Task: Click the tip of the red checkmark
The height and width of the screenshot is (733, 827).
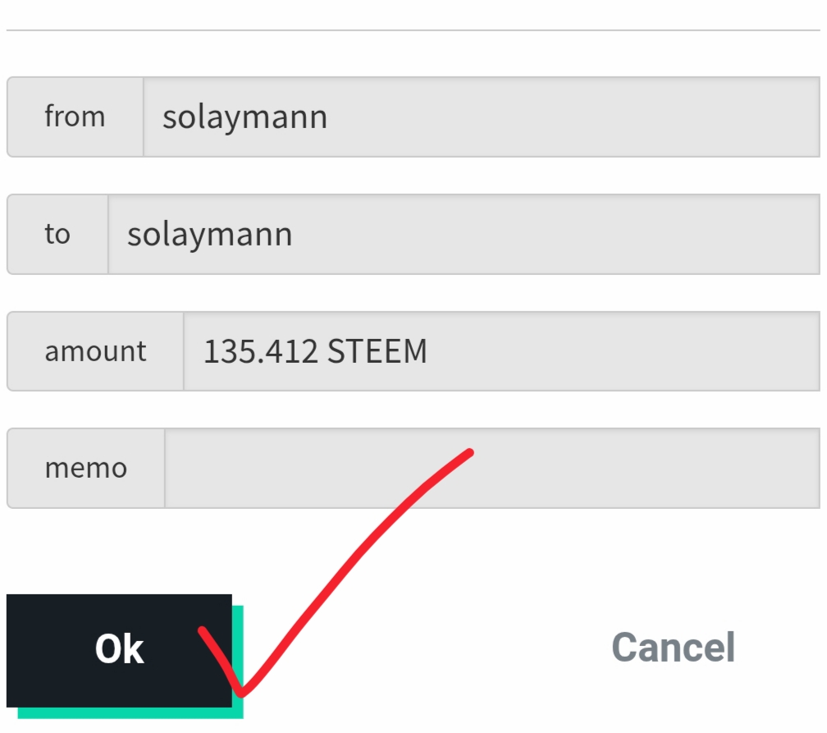Action: (470, 452)
